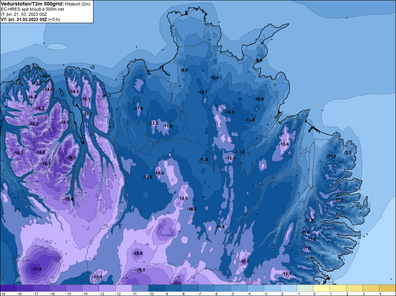The width and height of the screenshot is (396, 296).
Task: Click the -16.3 temperature label
Action: [19, 153]
